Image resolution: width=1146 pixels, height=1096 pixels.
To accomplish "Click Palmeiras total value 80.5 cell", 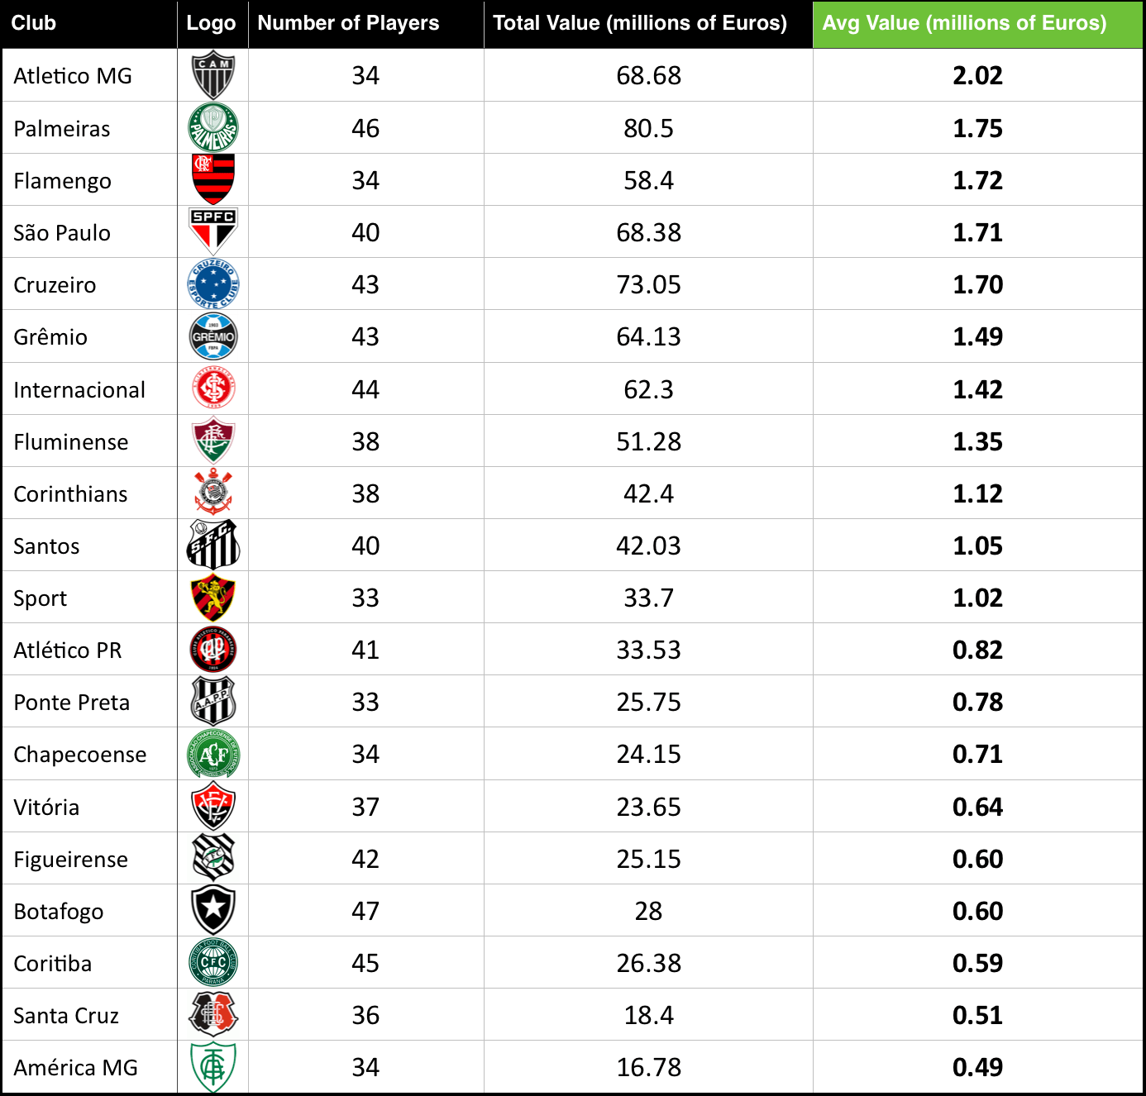I will (648, 128).
